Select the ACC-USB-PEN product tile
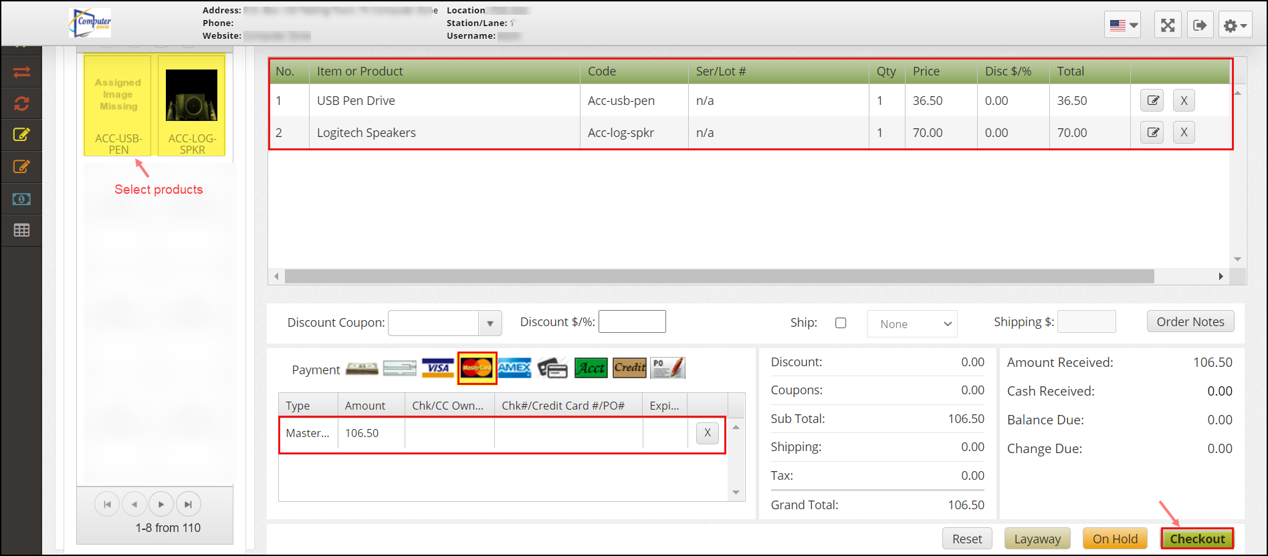Viewport: 1268px width, 556px height. [x=118, y=106]
